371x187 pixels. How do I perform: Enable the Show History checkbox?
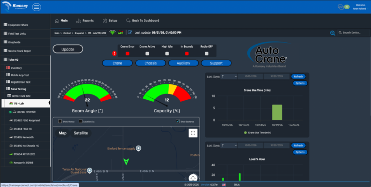[x=60, y=121]
